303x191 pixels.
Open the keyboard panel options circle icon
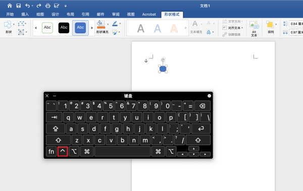pos(209,96)
